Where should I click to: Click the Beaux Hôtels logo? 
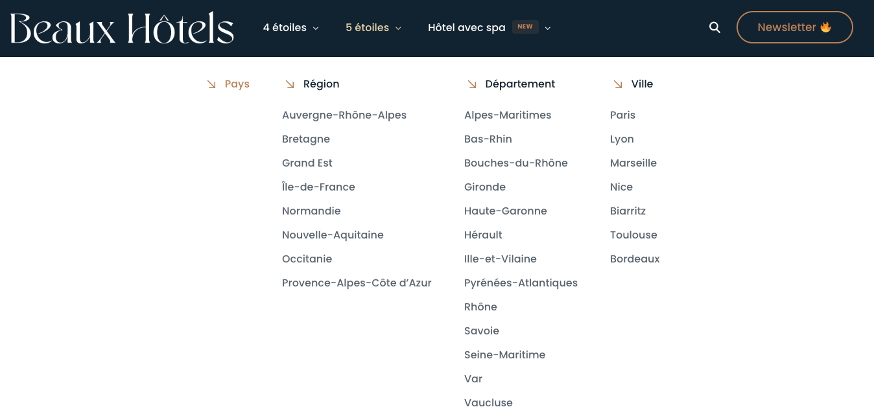pos(122,28)
